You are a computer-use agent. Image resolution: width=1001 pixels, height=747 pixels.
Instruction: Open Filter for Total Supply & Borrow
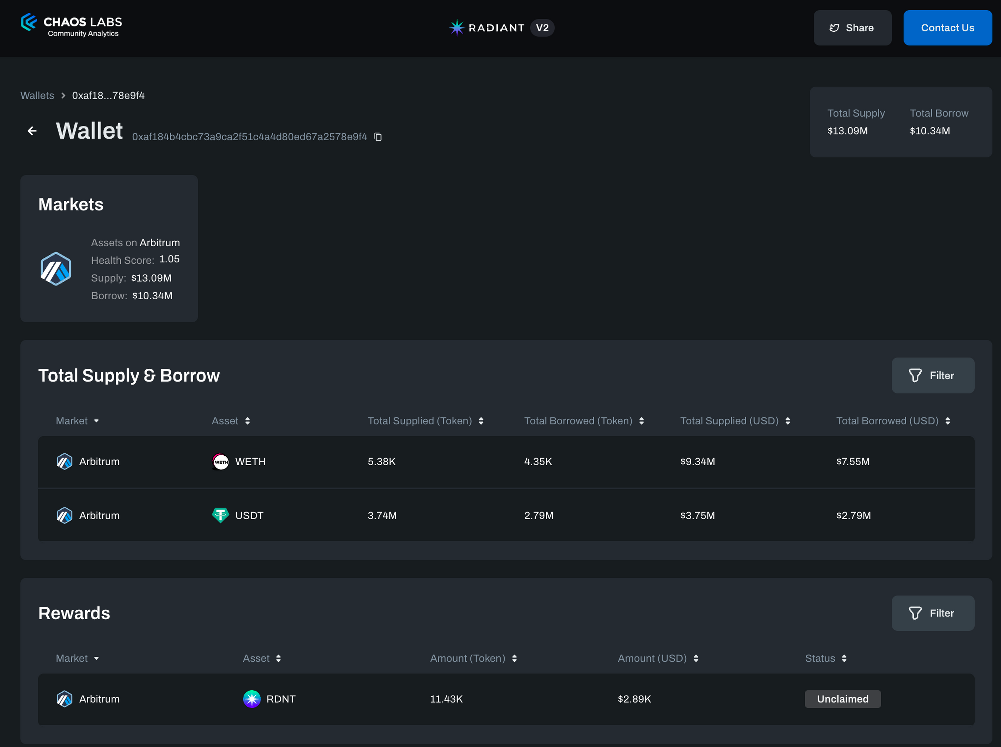click(x=933, y=376)
